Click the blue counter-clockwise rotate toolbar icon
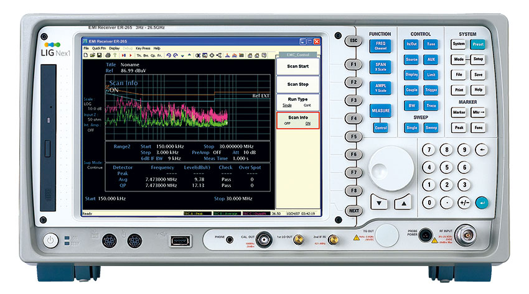Viewport: 529px width, 294px height. [169, 55]
